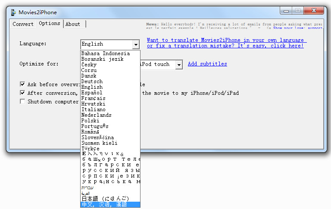Switch to the Convert tab
Screen dimensions: 331x209
(x=23, y=24)
